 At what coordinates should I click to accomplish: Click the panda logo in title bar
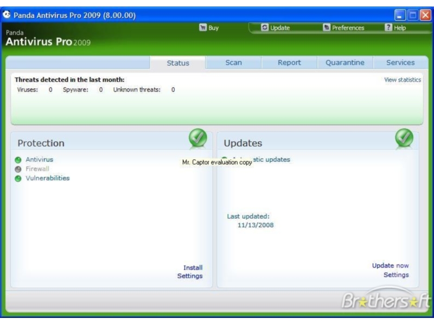point(7,15)
